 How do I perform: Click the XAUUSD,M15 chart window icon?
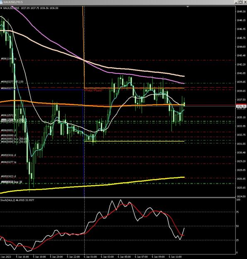click(1, 2)
